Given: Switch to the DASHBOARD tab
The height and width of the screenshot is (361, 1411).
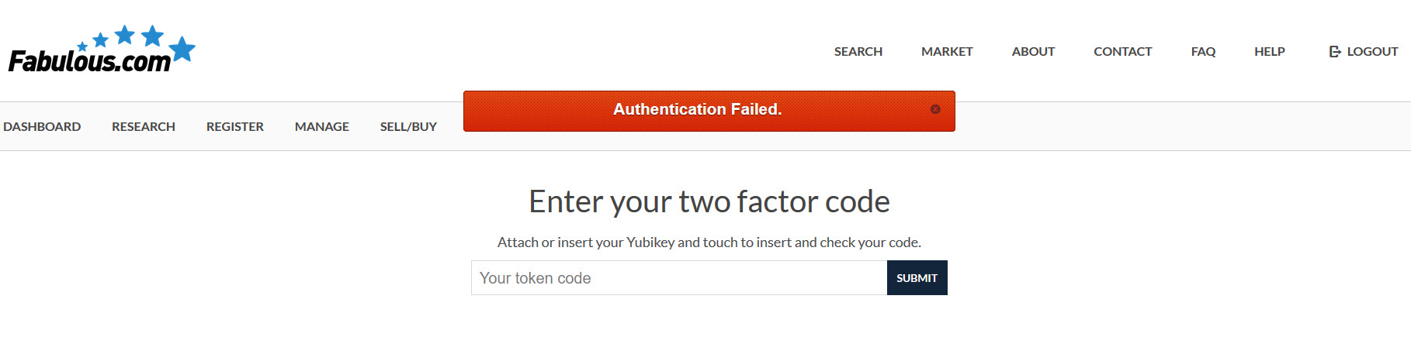Looking at the screenshot, I should pos(42,126).
